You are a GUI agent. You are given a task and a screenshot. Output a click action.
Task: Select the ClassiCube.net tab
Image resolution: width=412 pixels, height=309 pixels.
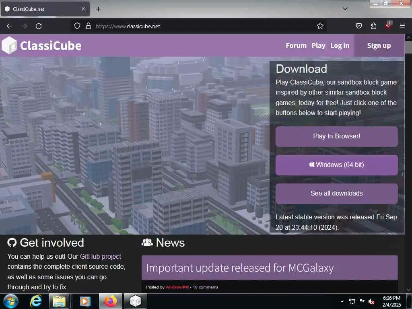tap(45, 9)
